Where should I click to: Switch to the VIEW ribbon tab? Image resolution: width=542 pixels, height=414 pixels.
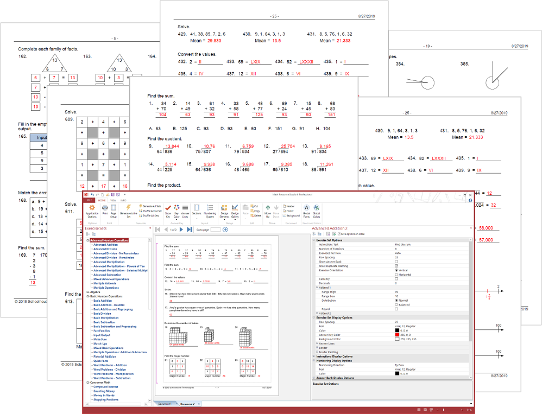[113, 200]
